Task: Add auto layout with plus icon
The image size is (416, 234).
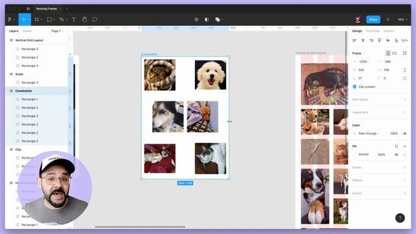Action: point(404,99)
